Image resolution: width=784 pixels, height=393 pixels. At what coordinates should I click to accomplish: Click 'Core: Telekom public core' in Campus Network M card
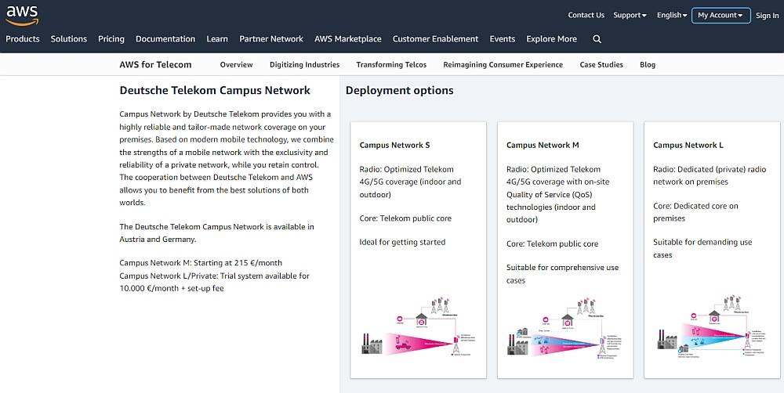[553, 243]
